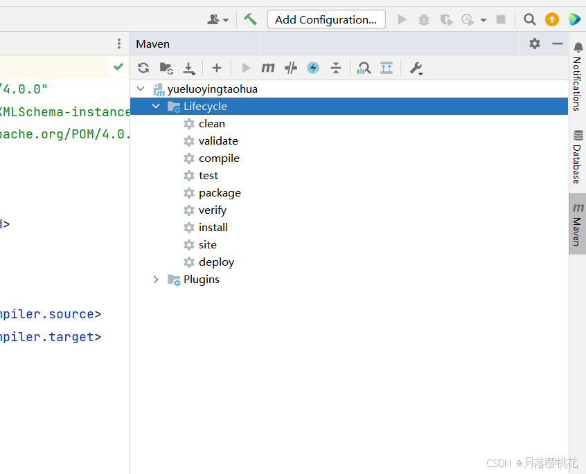Open Maven Settings wrench icon

(x=416, y=68)
